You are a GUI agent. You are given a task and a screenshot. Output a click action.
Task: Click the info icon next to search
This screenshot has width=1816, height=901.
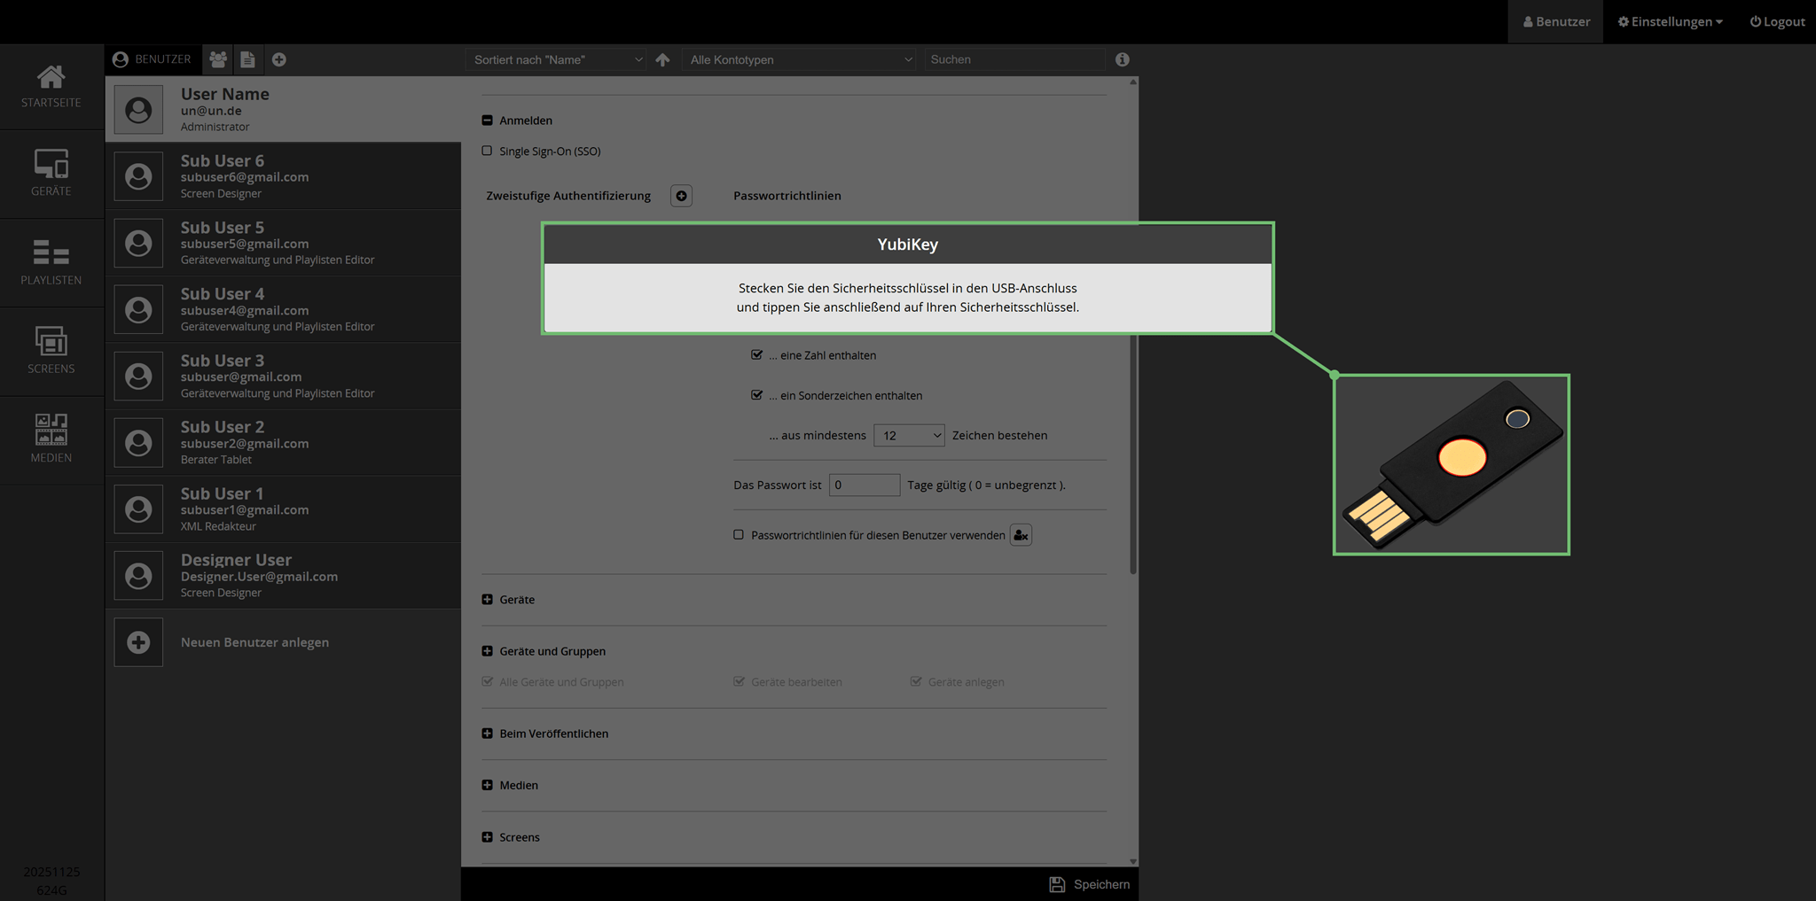click(1122, 59)
